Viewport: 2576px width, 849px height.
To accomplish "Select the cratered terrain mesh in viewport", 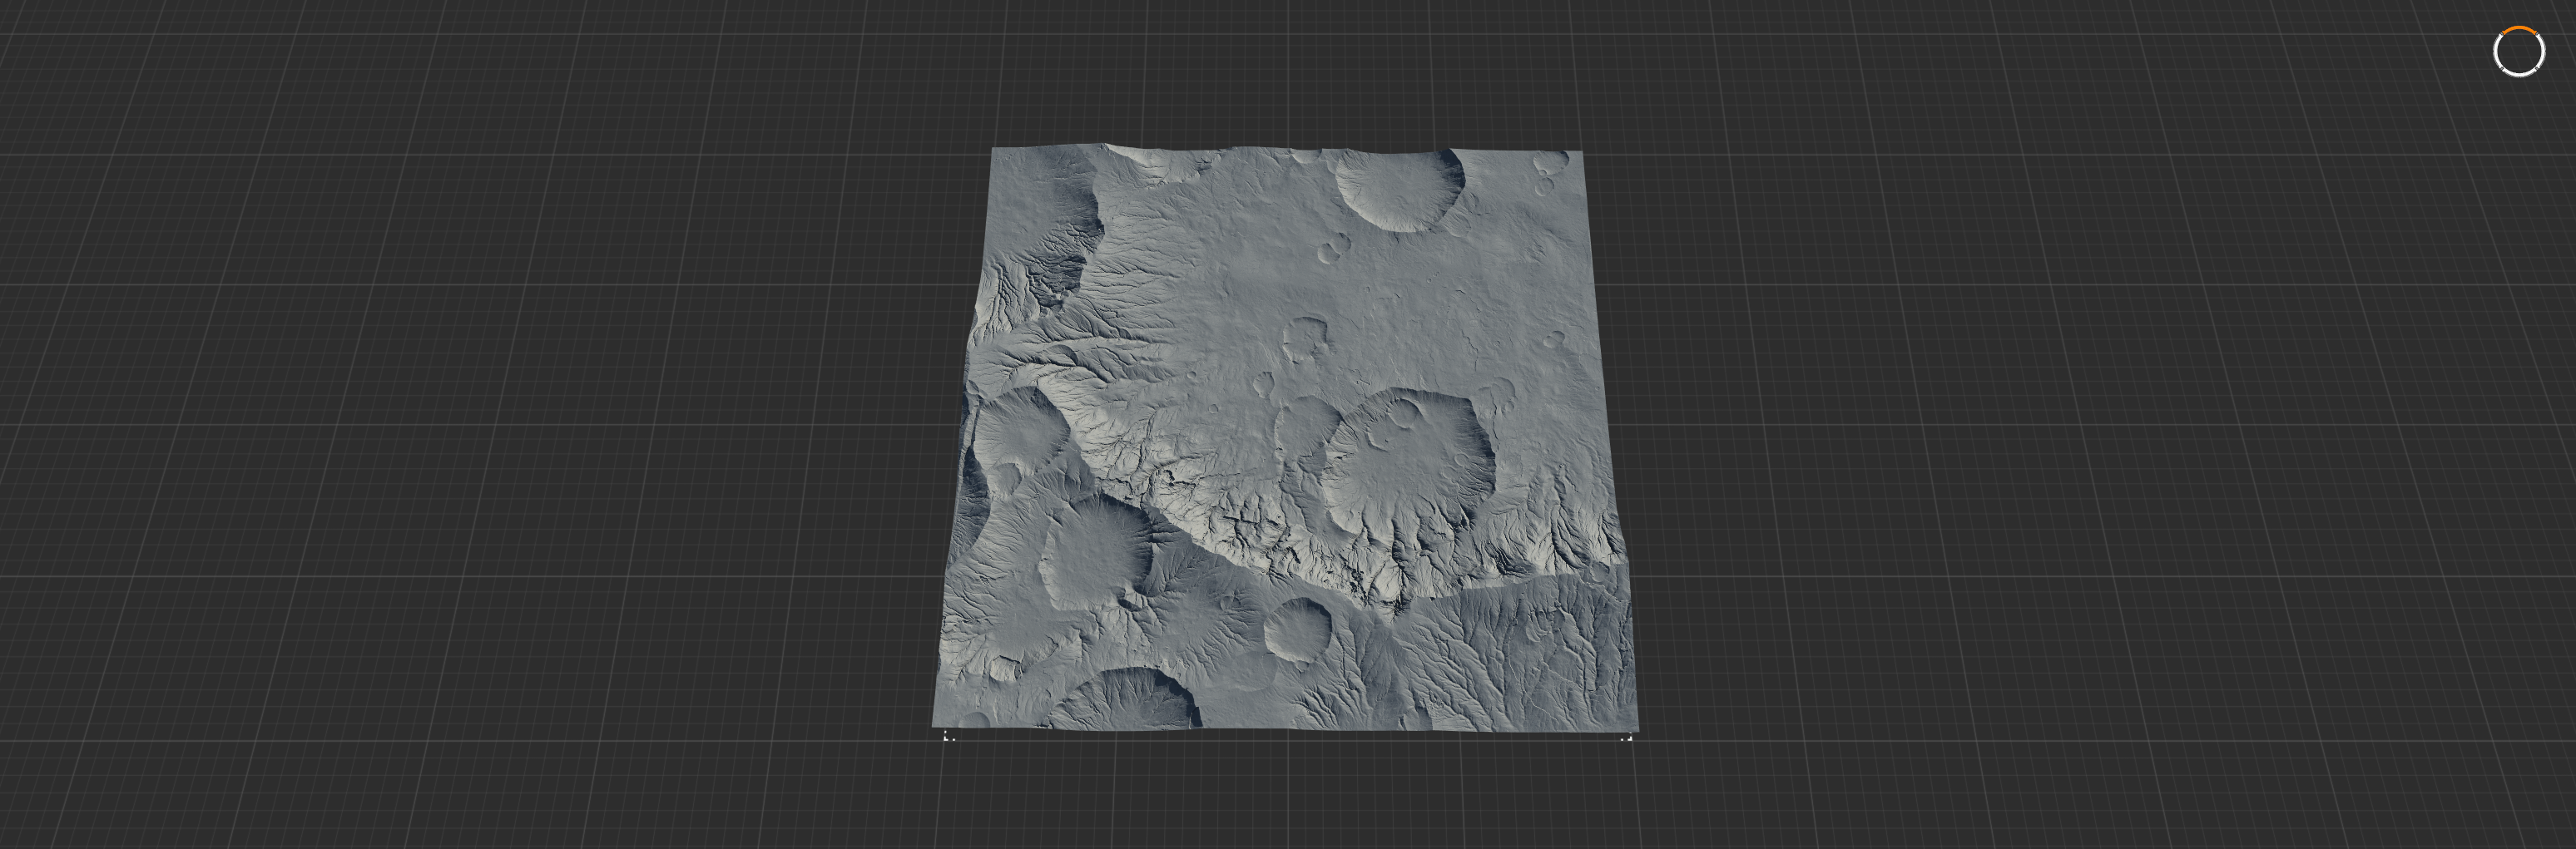I will pyautogui.click(x=1285, y=440).
